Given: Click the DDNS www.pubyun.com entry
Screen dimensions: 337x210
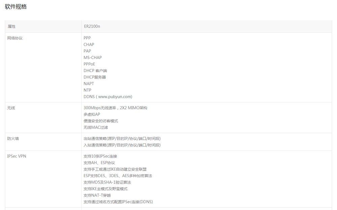Looking at the screenshot, I should click(x=108, y=97).
